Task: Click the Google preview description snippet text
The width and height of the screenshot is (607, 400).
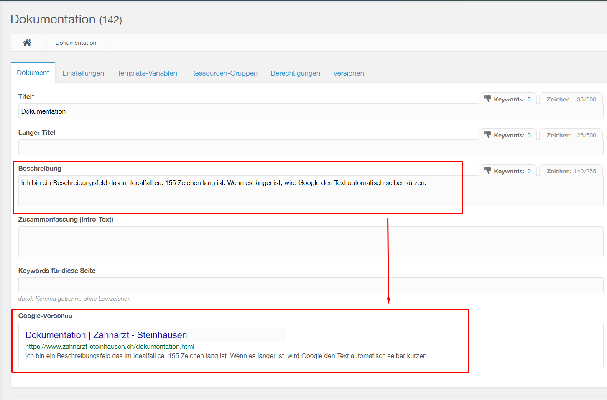Action: 227,356
